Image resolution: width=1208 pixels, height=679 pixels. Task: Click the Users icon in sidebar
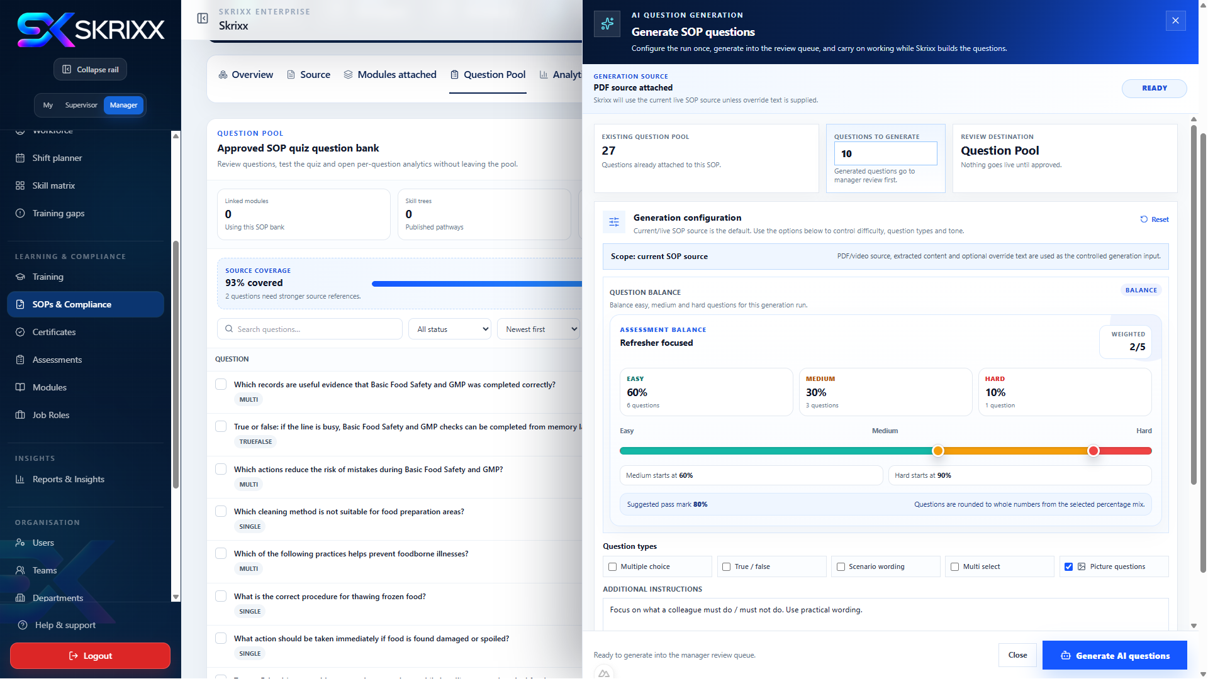[x=20, y=543]
